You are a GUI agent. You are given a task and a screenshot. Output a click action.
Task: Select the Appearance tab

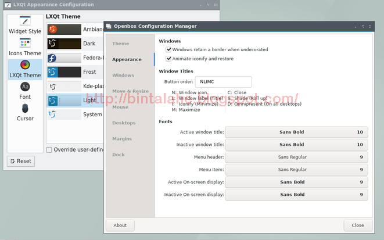tap(127, 59)
